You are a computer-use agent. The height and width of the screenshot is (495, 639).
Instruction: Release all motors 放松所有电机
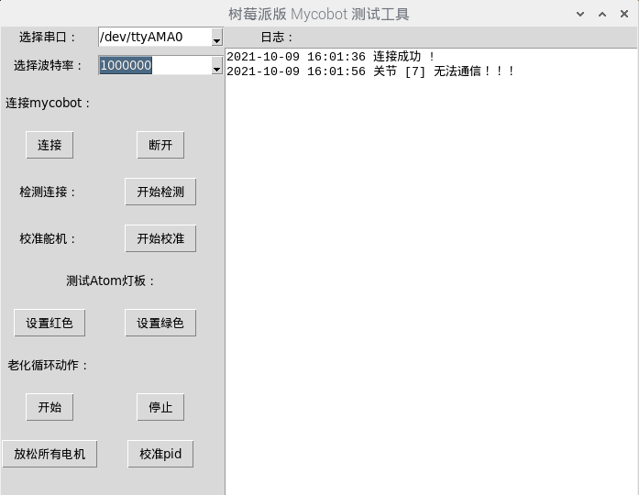click(50, 454)
